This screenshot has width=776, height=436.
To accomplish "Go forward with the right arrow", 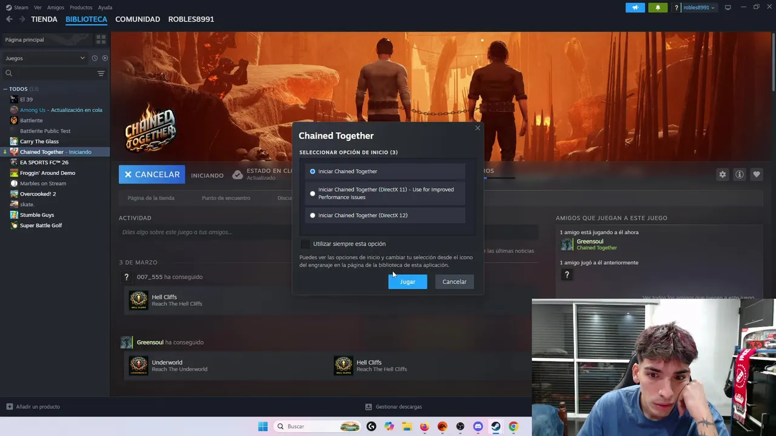I will pyautogui.click(x=22, y=19).
